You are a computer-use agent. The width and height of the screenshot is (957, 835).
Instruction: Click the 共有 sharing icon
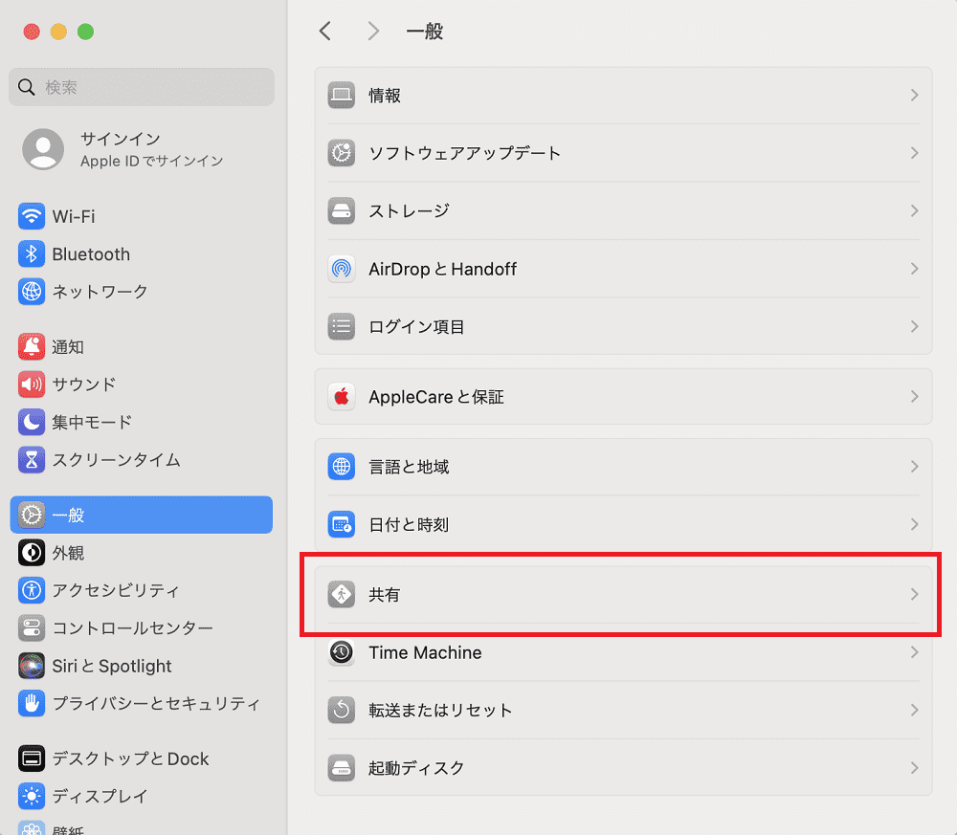[x=342, y=594]
